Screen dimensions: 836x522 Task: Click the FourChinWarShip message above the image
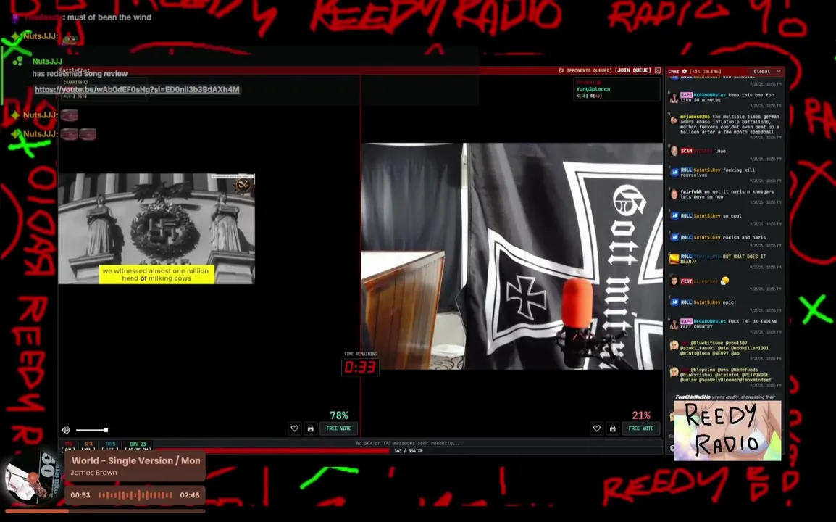(725, 397)
